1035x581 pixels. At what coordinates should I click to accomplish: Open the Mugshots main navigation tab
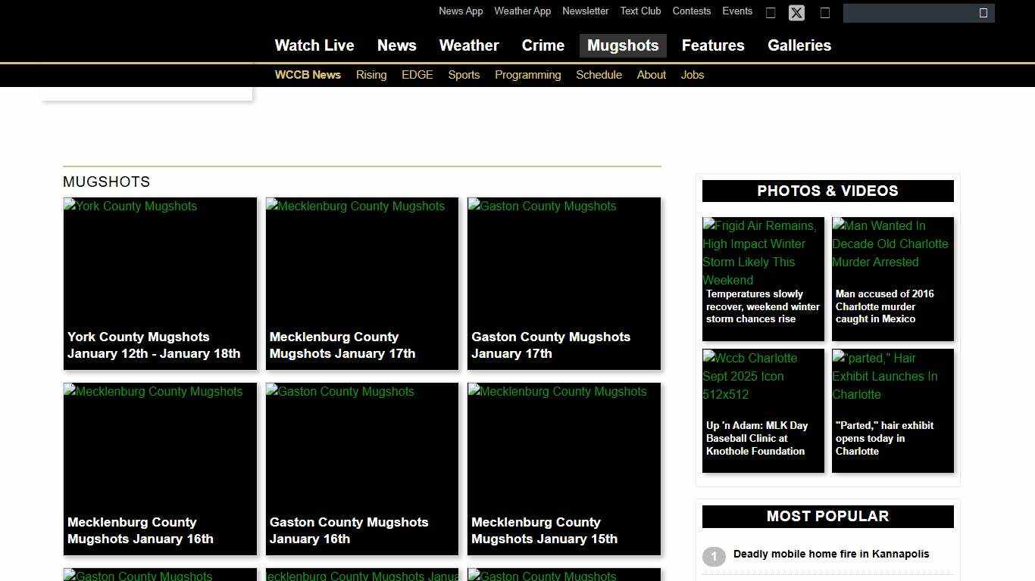coord(622,45)
